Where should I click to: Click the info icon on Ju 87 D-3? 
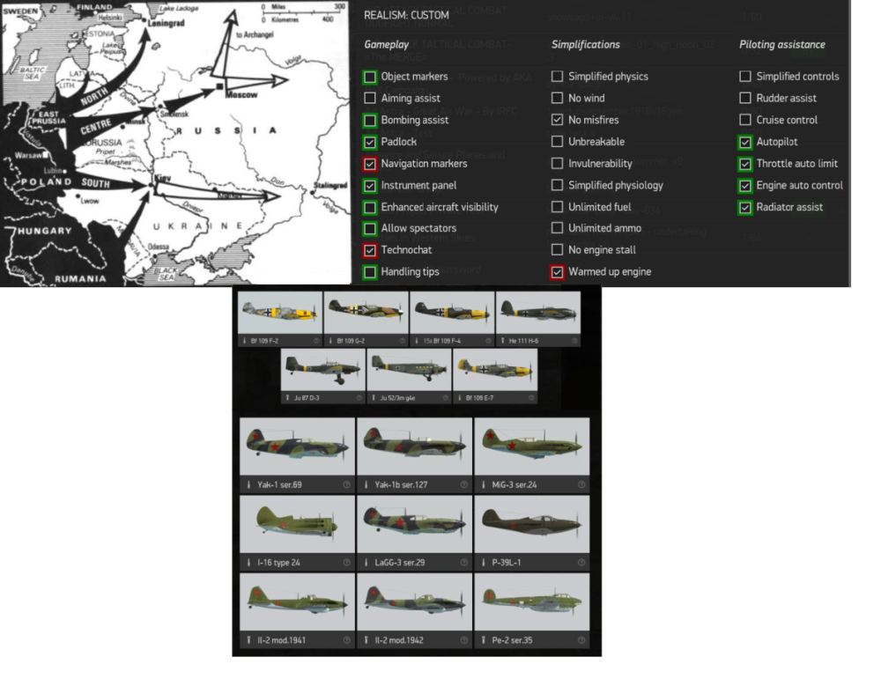click(359, 398)
